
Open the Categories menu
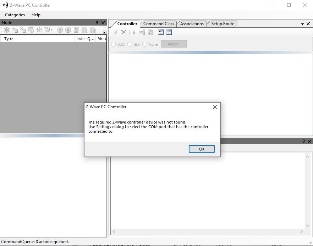tap(15, 15)
